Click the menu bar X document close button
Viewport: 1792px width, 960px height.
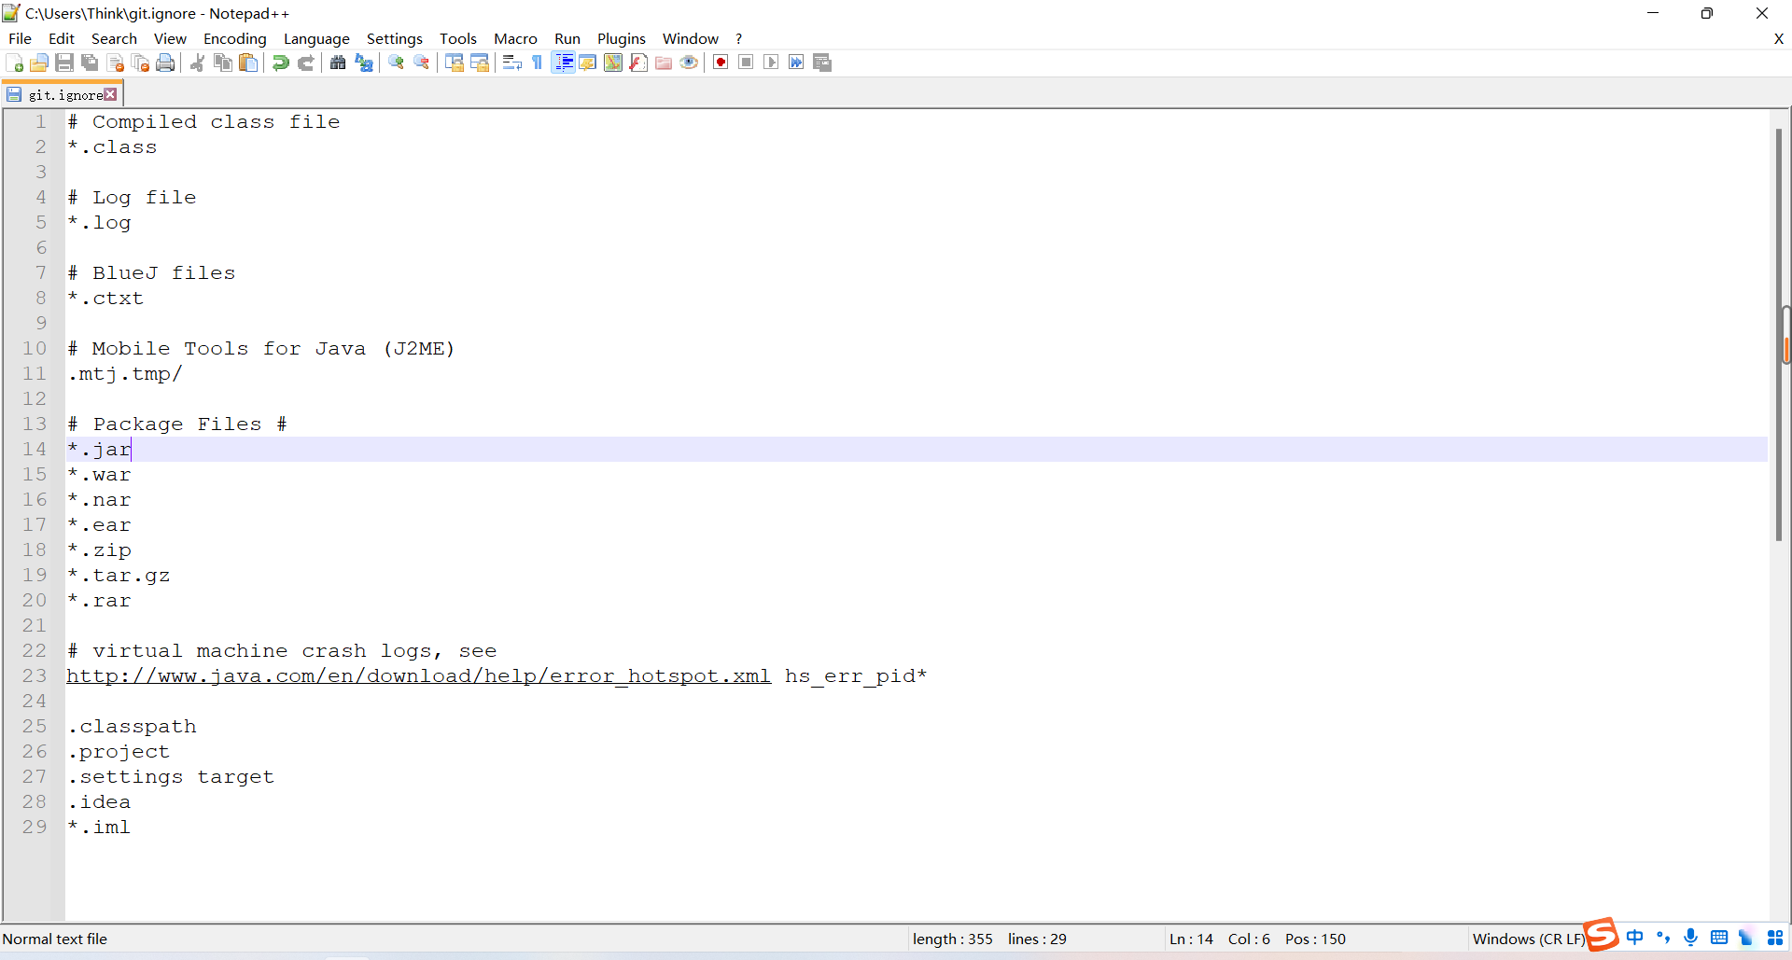1779,38
